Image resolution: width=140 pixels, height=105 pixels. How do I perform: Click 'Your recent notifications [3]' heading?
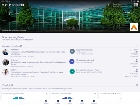12,46
